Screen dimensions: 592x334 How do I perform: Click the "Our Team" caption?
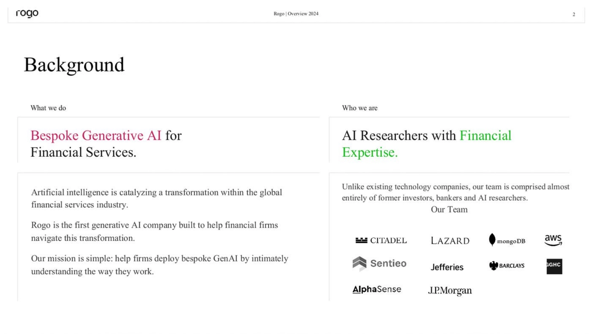tap(449, 209)
